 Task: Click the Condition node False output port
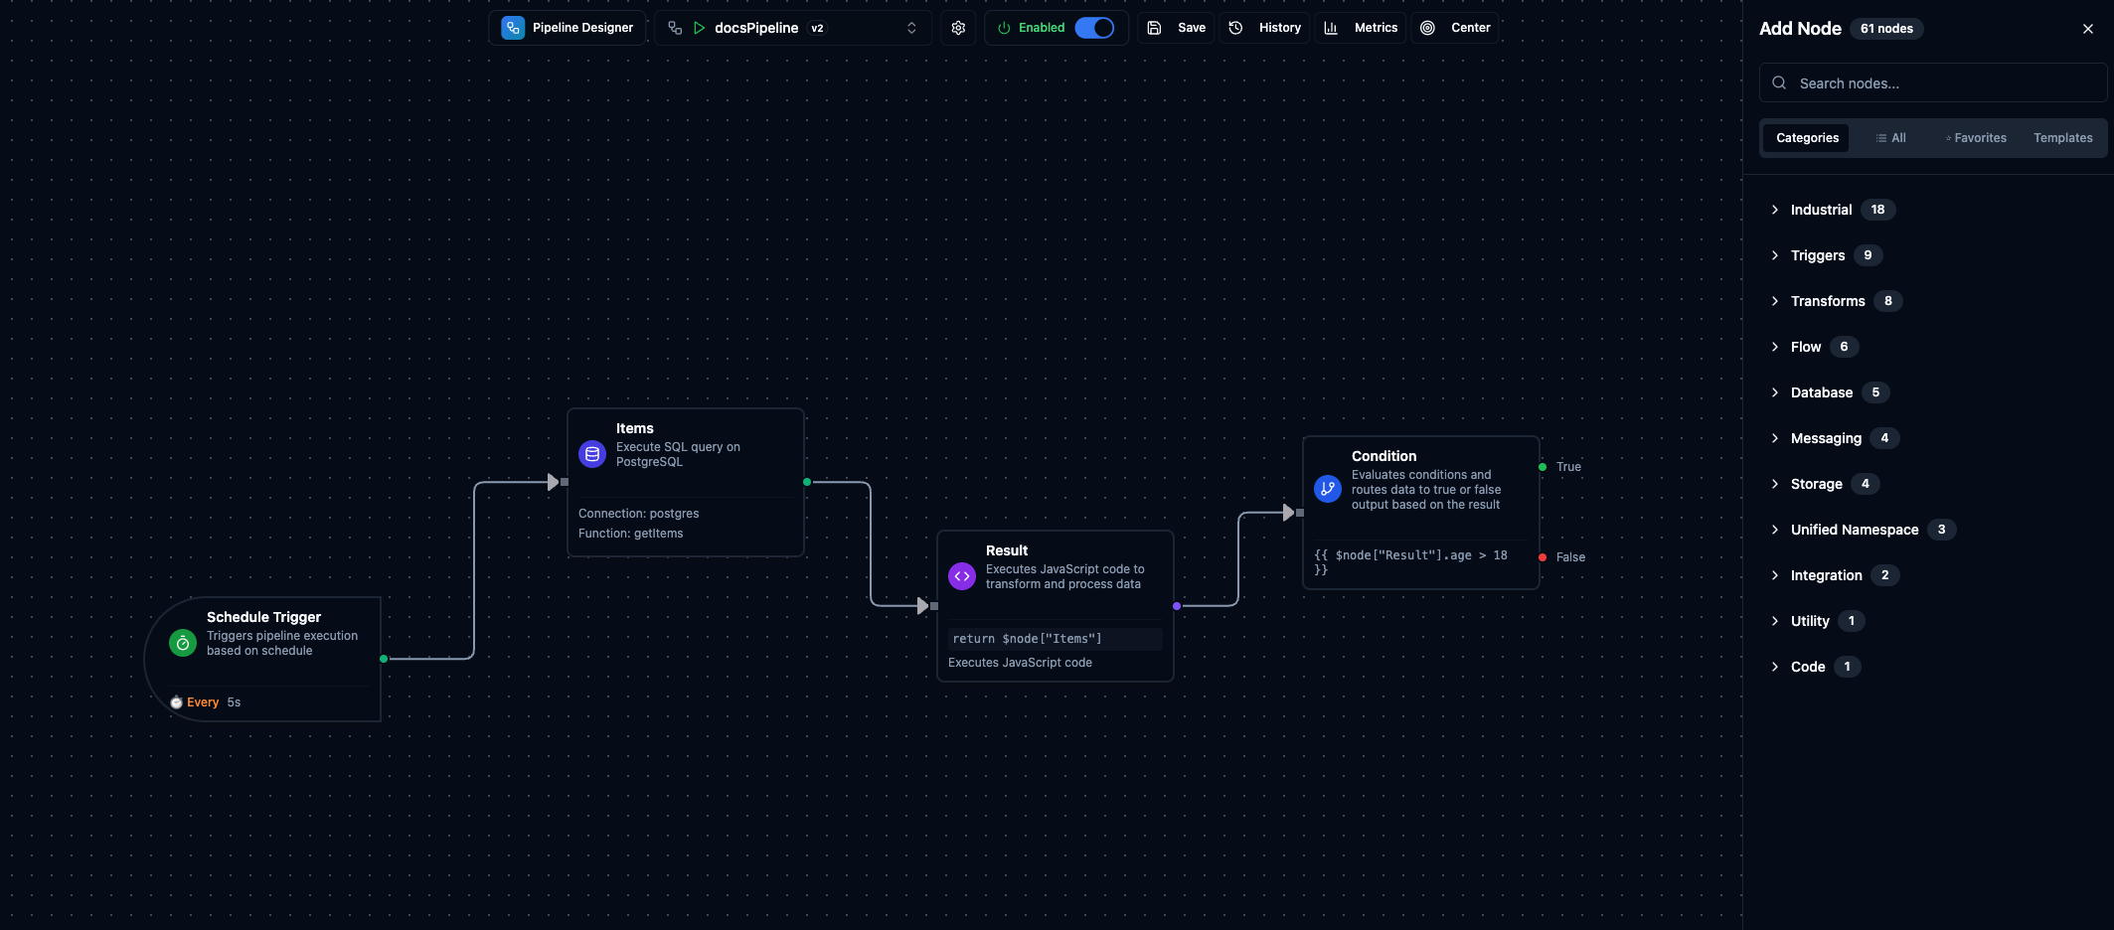1543,557
